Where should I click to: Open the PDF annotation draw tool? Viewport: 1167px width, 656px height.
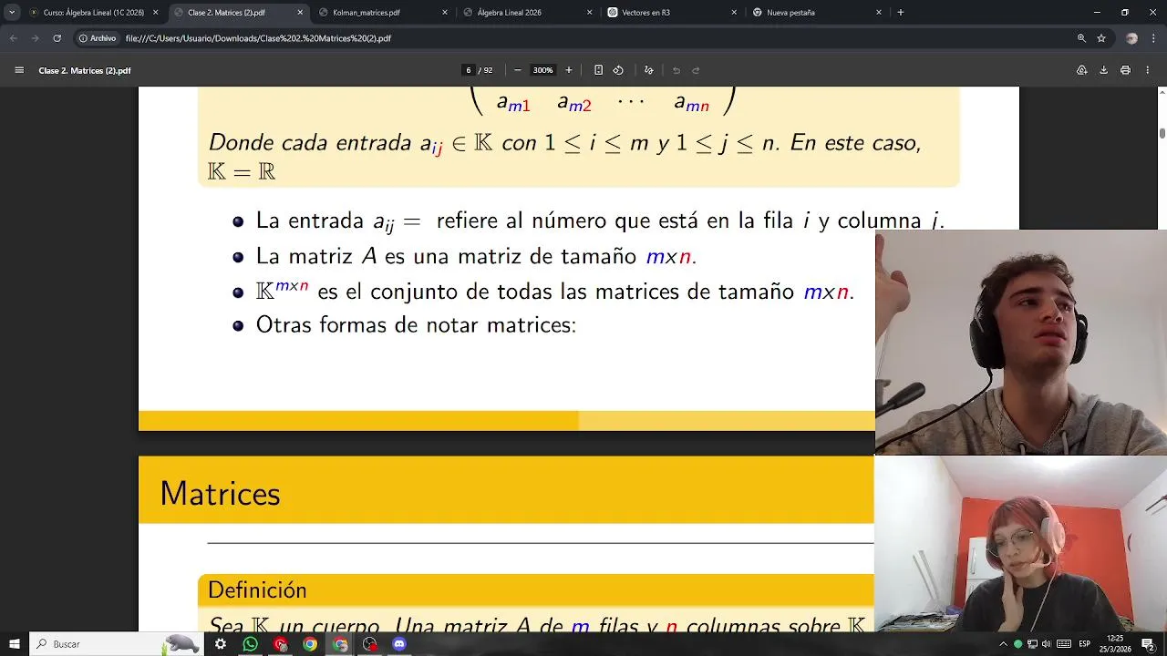tap(649, 70)
